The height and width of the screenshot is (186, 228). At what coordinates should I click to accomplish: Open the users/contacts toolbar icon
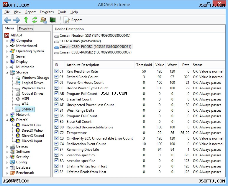coord(44,20)
